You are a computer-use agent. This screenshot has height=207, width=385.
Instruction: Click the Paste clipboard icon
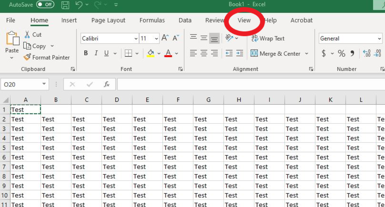point(12,39)
